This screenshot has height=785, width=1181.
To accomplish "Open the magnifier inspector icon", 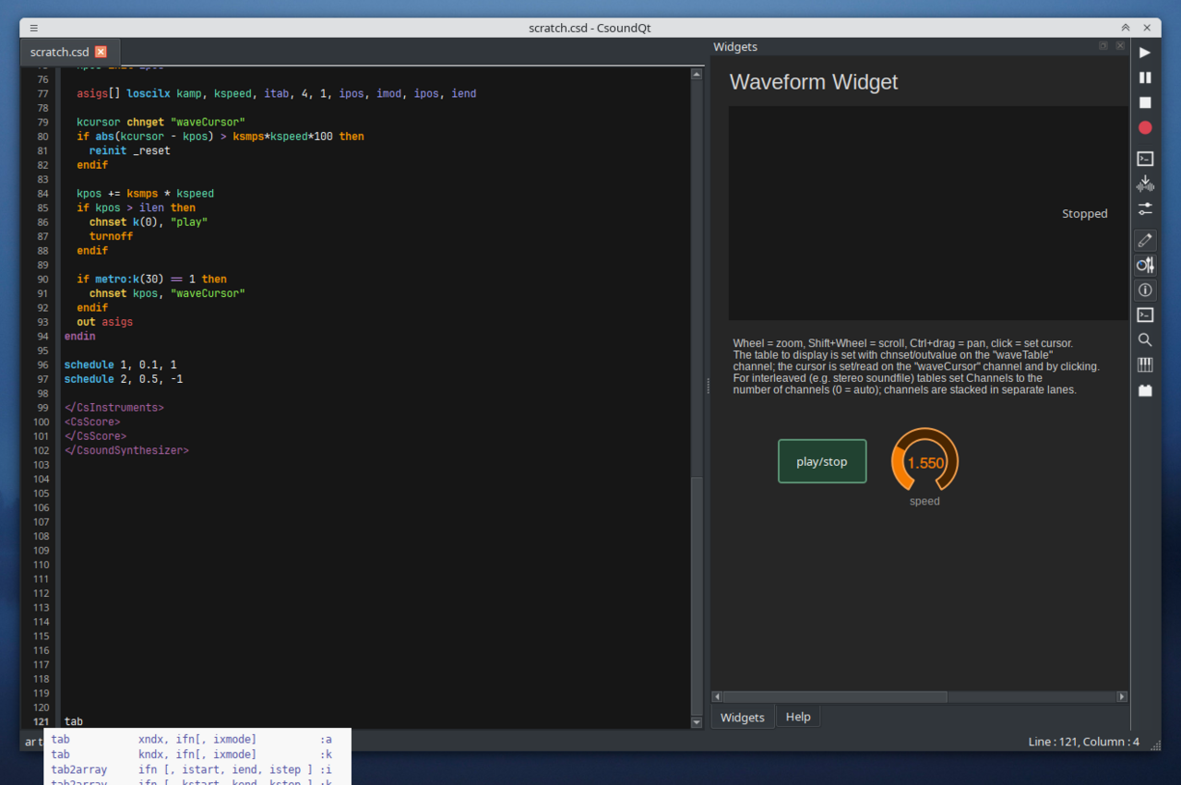I will click(x=1145, y=339).
